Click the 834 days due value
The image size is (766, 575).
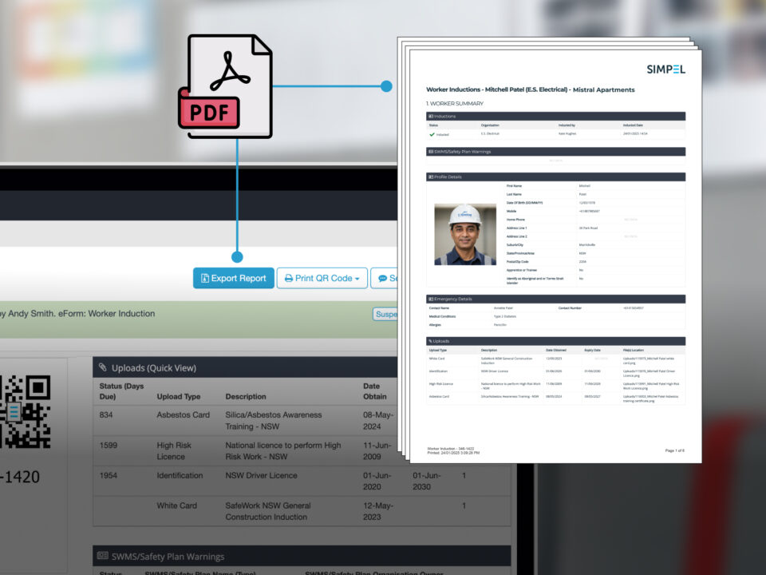coord(106,414)
